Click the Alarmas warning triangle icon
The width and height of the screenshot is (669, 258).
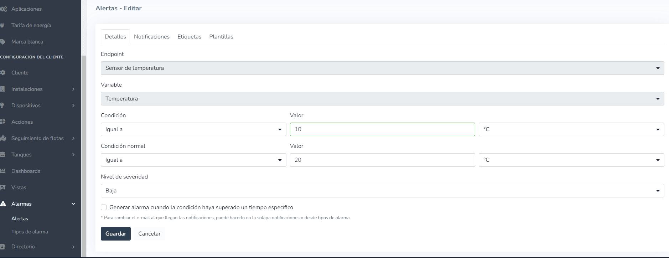coord(3,204)
